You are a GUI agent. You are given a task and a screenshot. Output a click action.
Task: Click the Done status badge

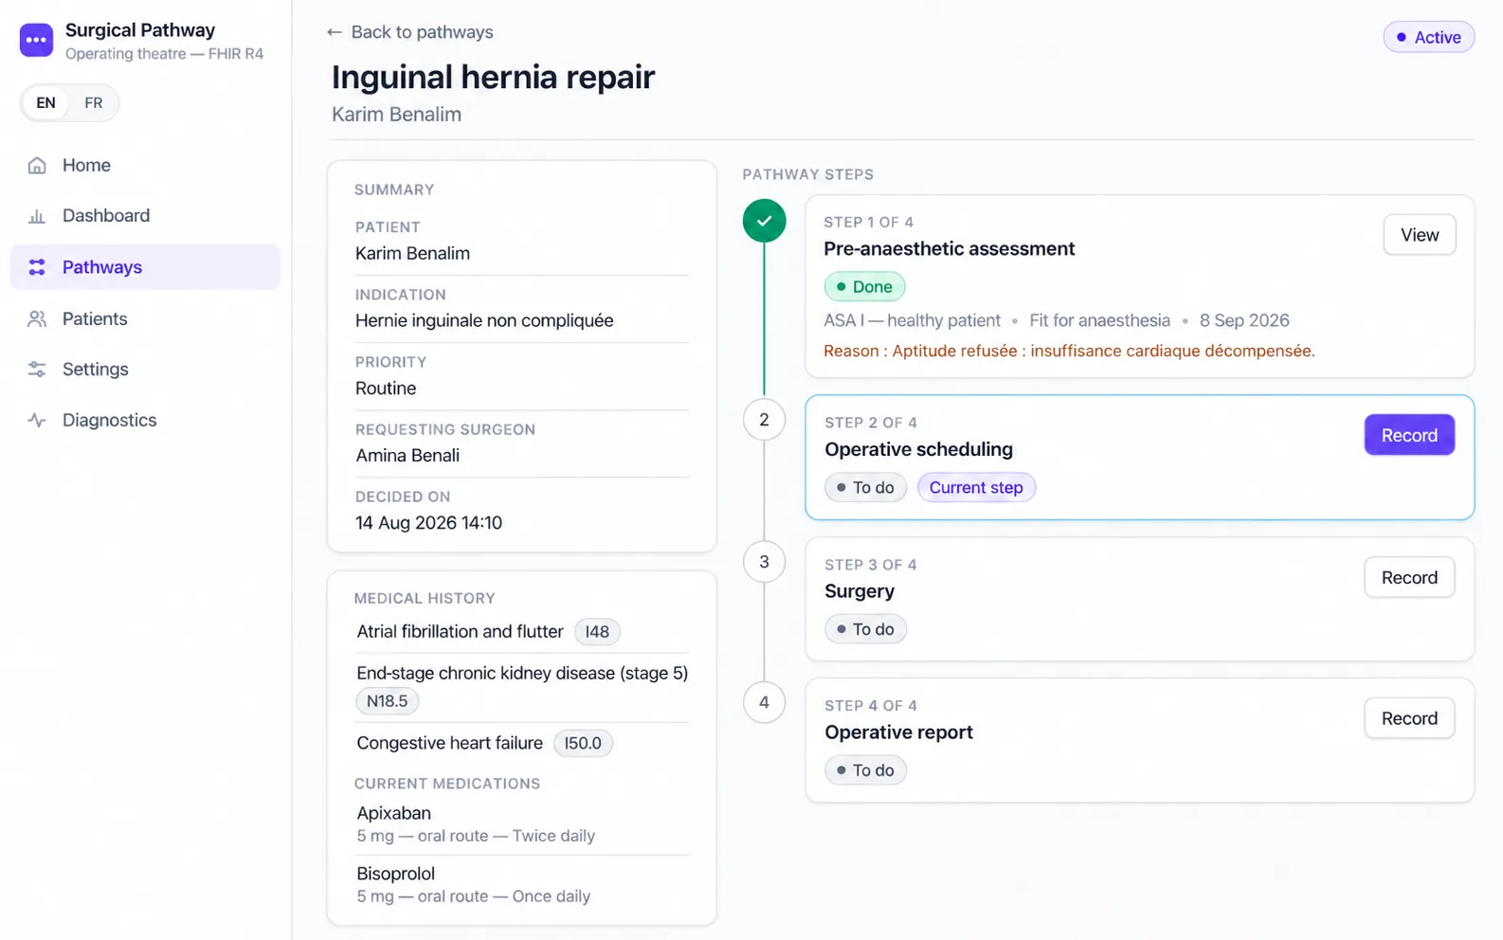[864, 287]
